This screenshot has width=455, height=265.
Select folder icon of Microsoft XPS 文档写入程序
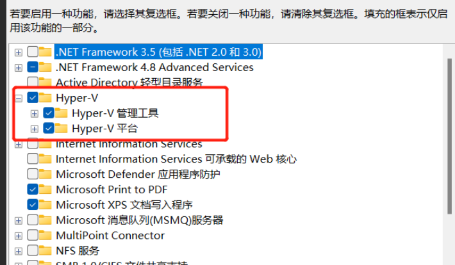click(x=45, y=204)
